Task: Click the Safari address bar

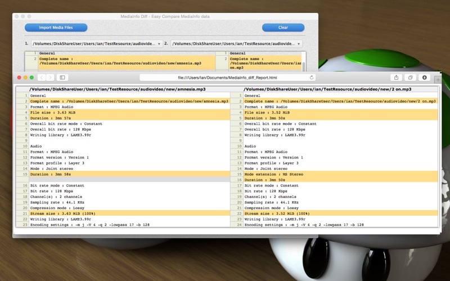Action: click(227, 78)
